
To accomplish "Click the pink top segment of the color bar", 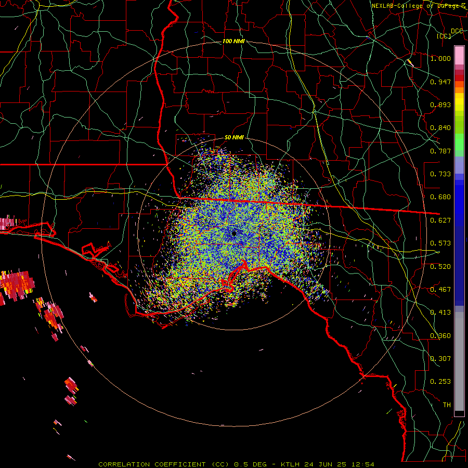I will pos(459,55).
